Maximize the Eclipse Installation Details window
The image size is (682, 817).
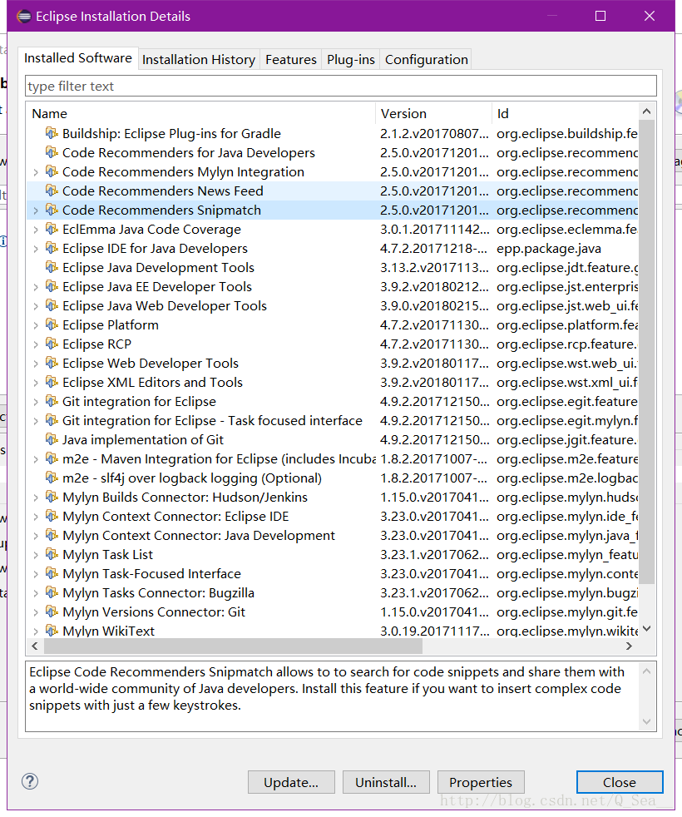click(600, 16)
